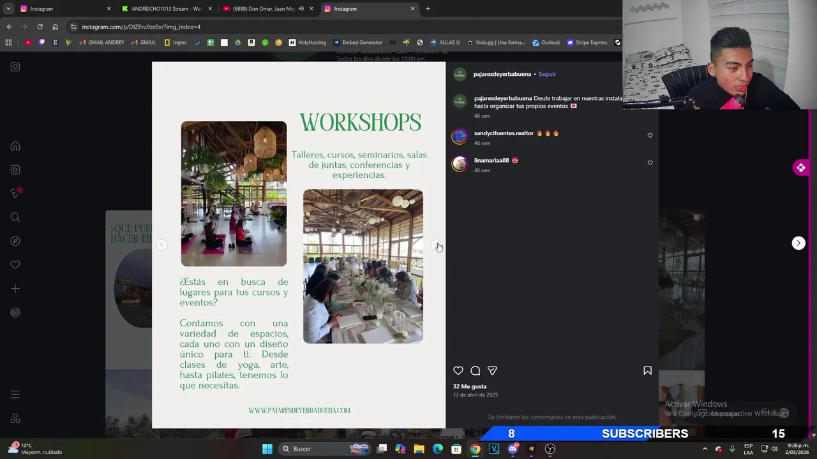The height and width of the screenshot is (459, 817).
Task: Go to browser home page
Action: pyautogui.click(x=55, y=27)
